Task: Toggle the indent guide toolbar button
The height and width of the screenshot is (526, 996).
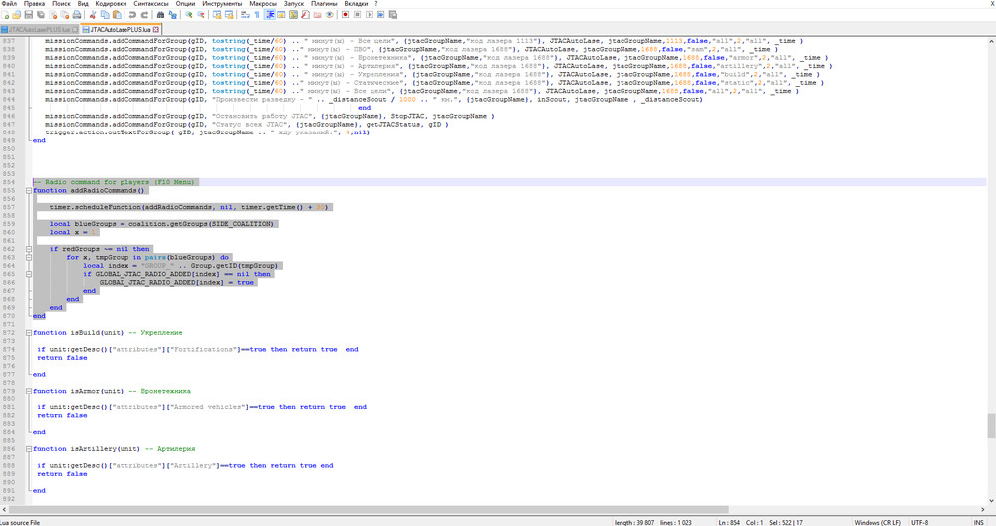Action: [x=270, y=14]
